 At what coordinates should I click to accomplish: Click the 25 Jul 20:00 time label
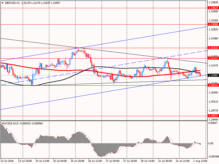click(x=77, y=161)
